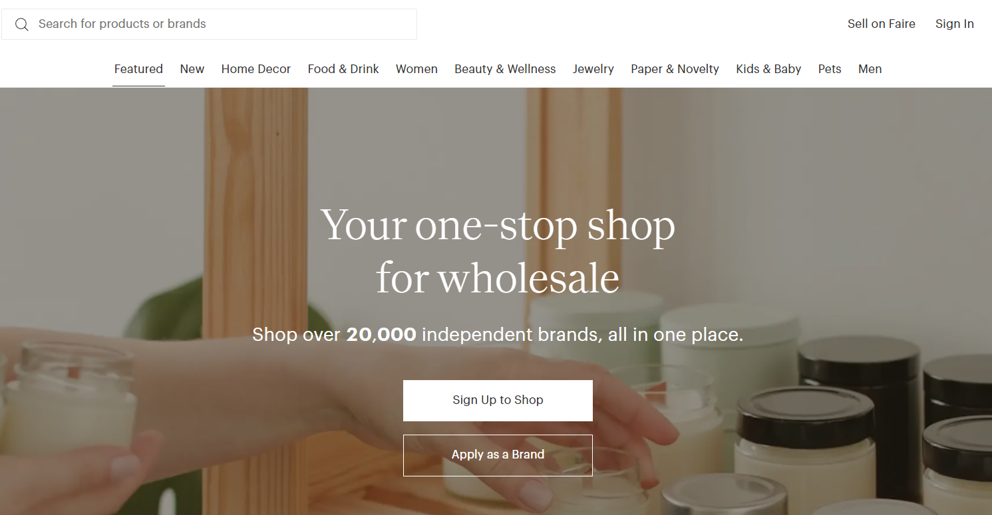
Task: Open the Food & Drink category
Action: click(343, 69)
